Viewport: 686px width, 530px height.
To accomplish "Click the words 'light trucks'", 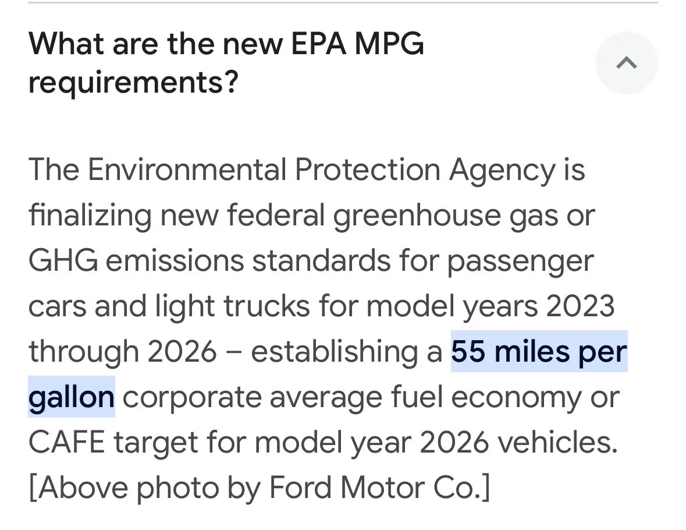I will [x=233, y=306].
